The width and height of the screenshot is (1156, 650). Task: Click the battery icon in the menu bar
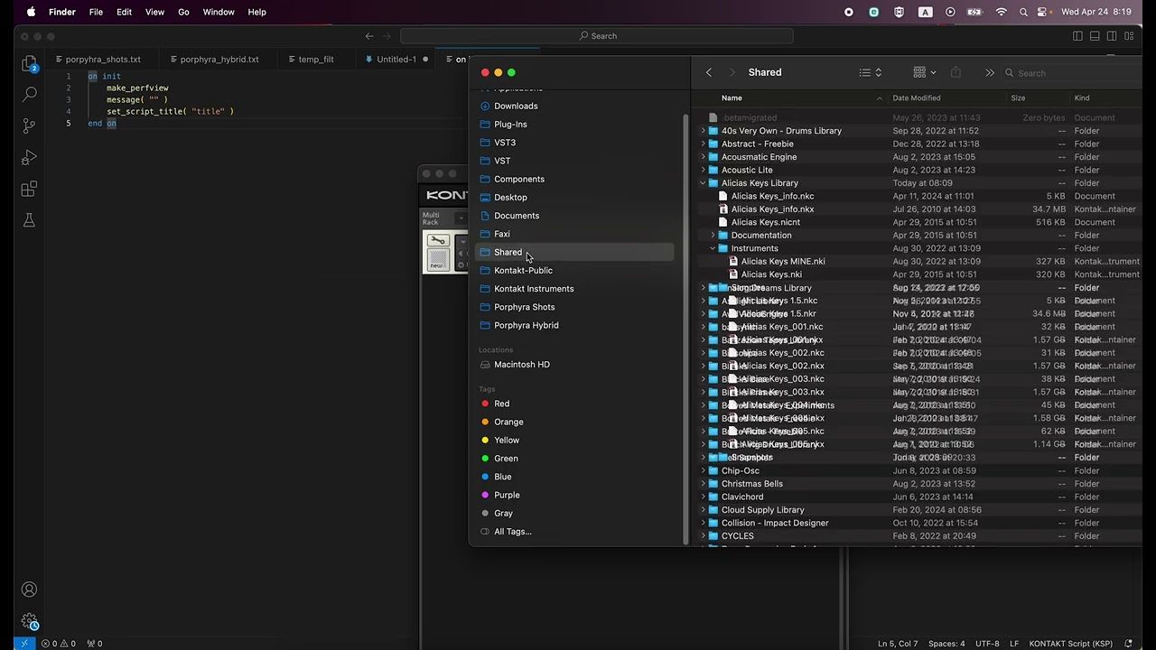pos(974,12)
